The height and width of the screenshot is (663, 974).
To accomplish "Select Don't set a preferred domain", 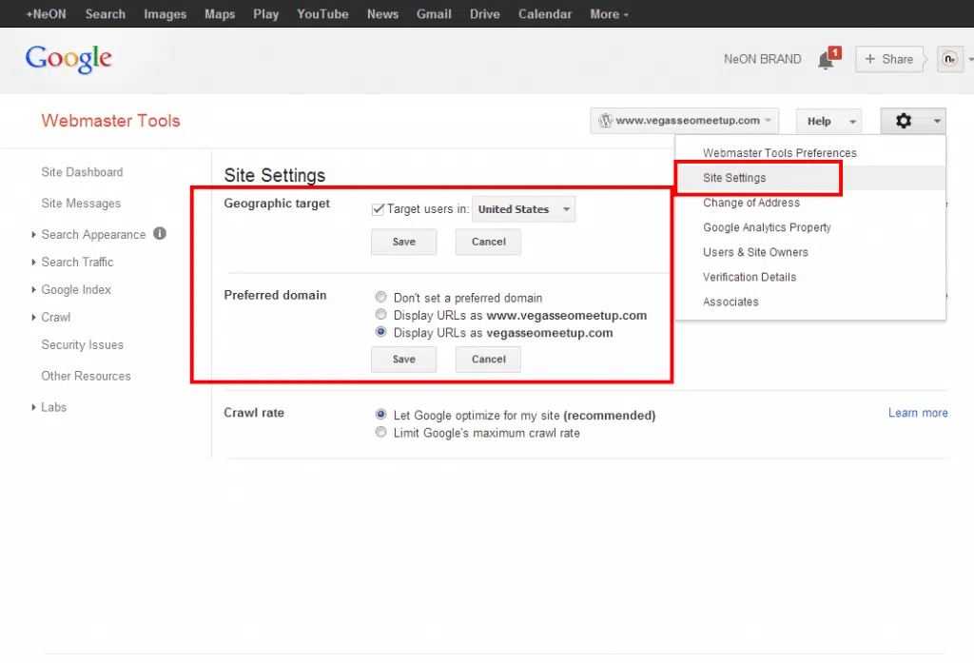I will click(x=380, y=297).
